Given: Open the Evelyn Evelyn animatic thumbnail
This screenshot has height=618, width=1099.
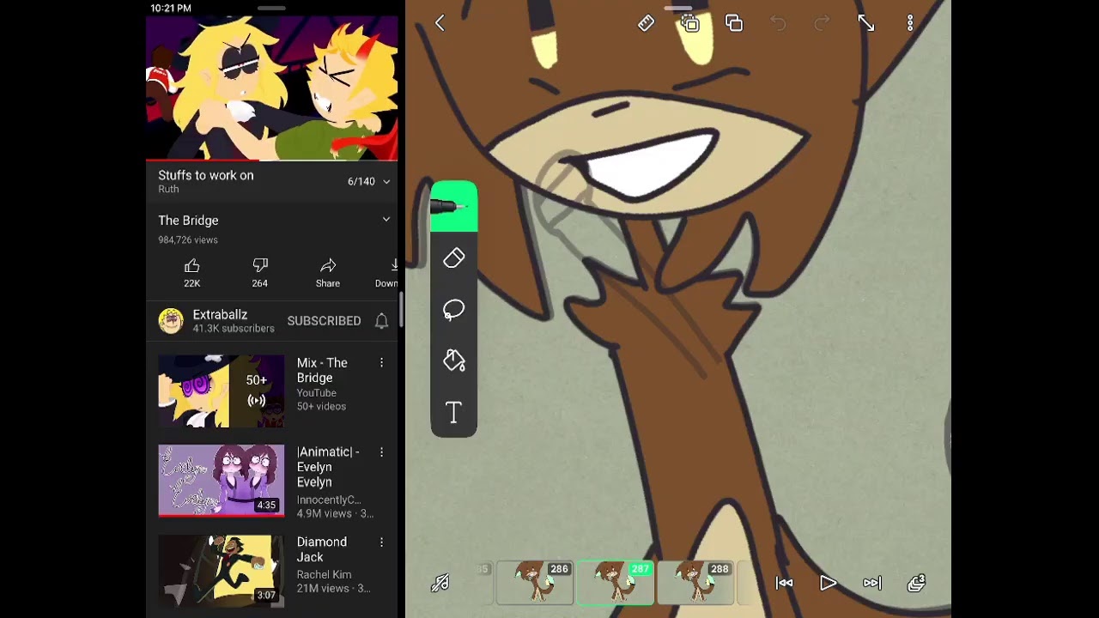Looking at the screenshot, I should click(221, 481).
